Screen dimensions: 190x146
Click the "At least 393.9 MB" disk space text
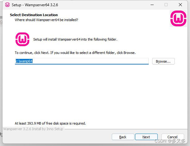pyautogui.click(x=50, y=123)
